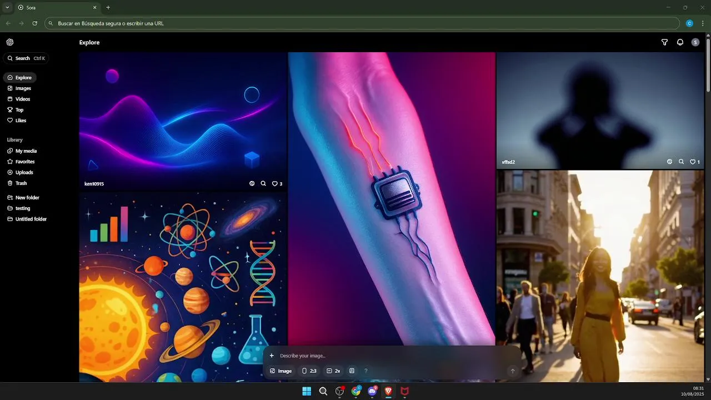Open the Search box in the sidebar
This screenshot has height=400, width=711.
pos(26,58)
